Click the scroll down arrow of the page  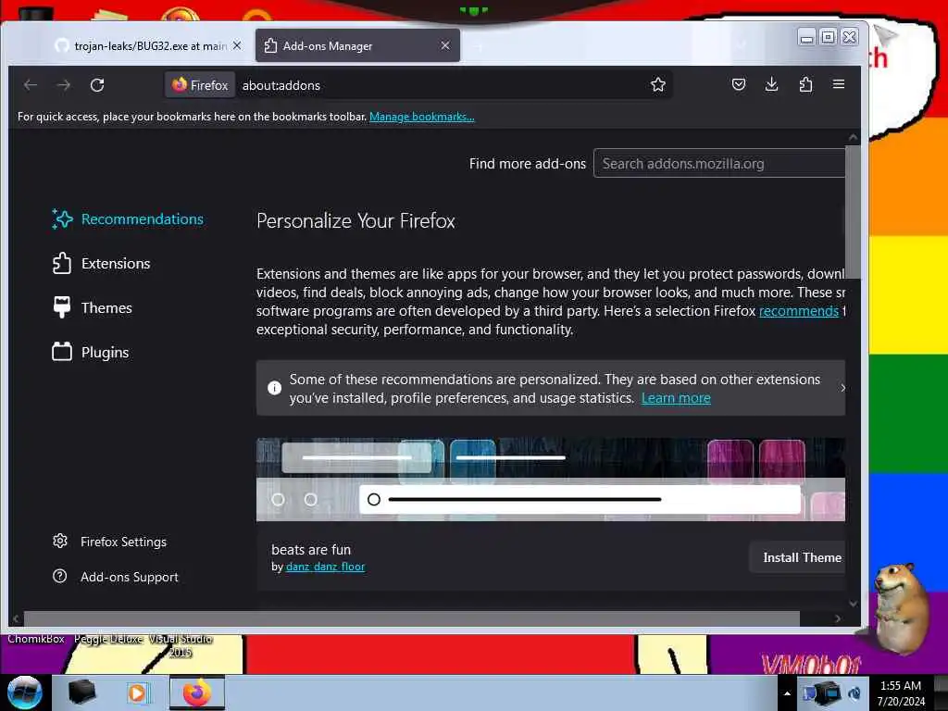[x=853, y=604]
